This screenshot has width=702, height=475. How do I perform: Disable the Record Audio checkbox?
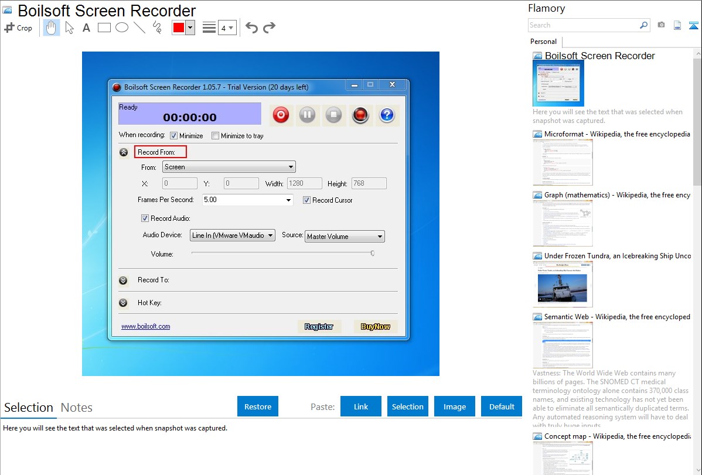click(145, 218)
